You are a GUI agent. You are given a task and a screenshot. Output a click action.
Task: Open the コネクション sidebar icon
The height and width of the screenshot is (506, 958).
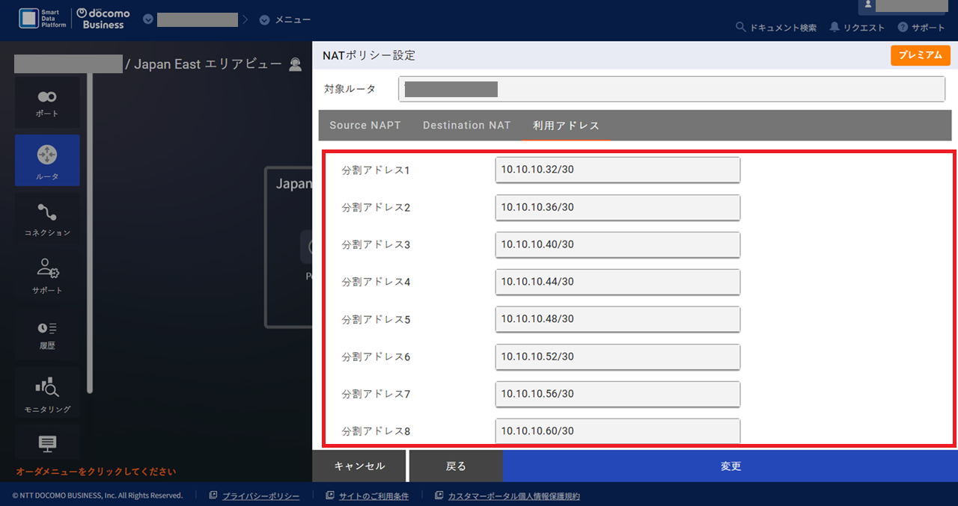click(47, 219)
